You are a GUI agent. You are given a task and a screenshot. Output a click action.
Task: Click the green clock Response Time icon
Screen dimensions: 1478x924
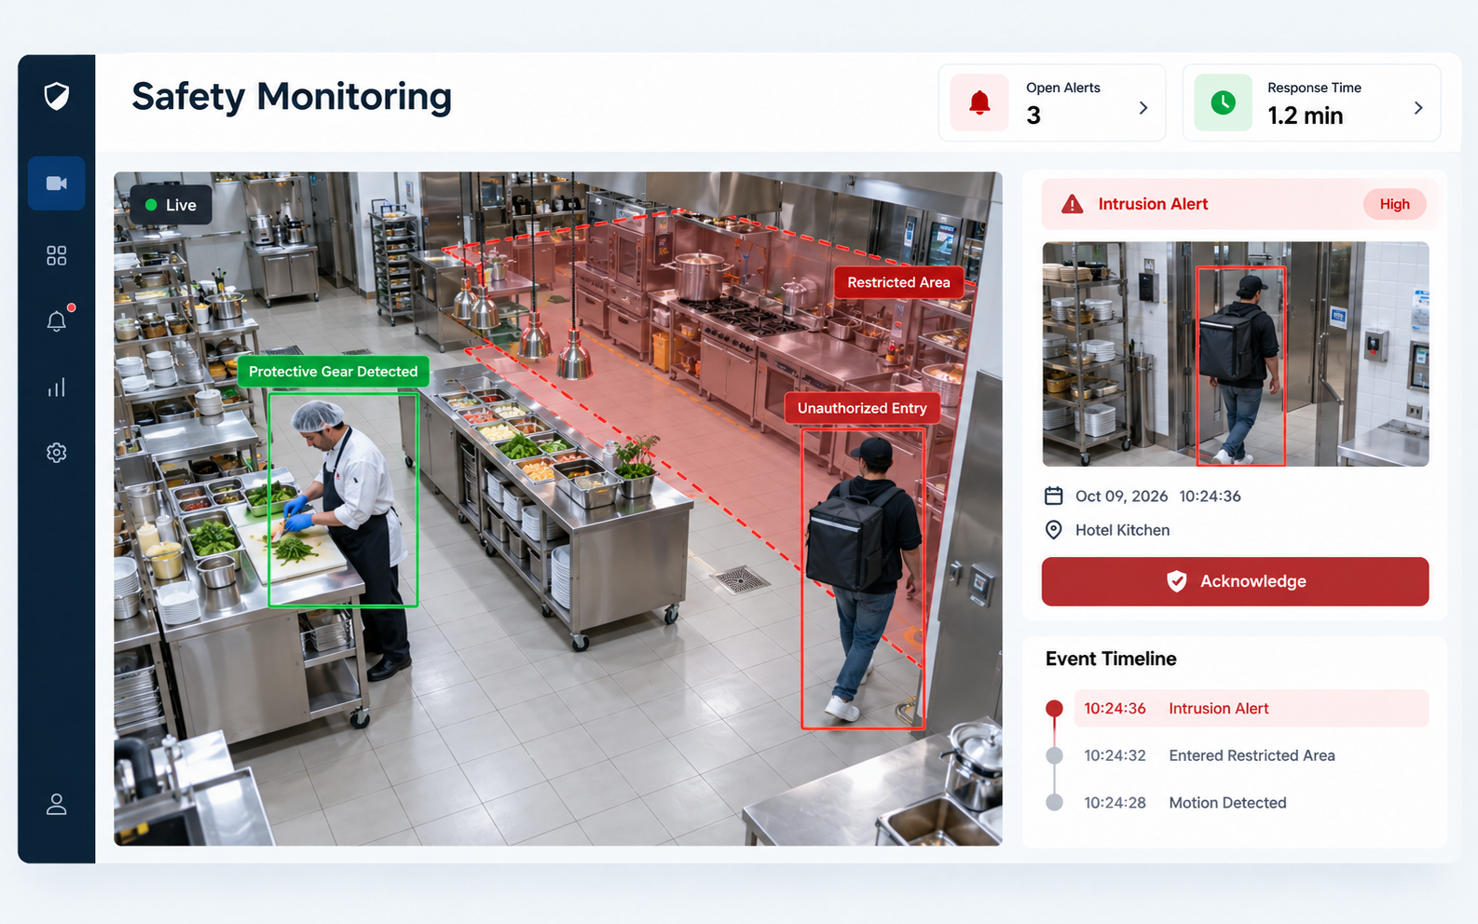point(1224,102)
